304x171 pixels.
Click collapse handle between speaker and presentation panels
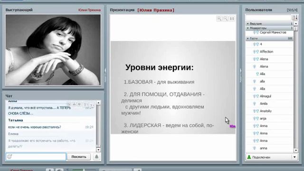pos(105,76)
